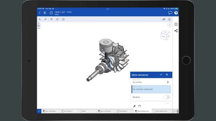Tap the CB4TJ JET - PCS document title
This screenshot has height=121, width=216.
pos(63,12)
